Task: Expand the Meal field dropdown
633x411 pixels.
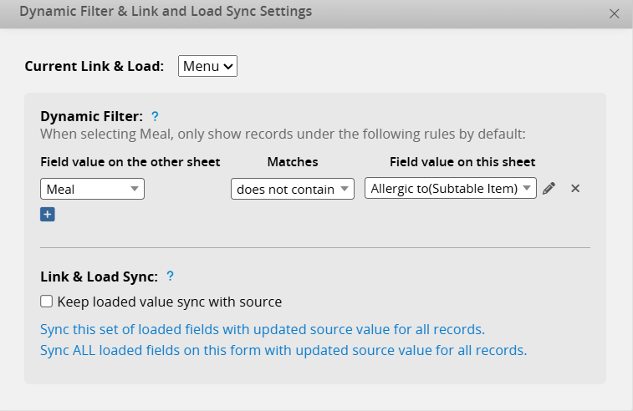Action: pos(92,189)
